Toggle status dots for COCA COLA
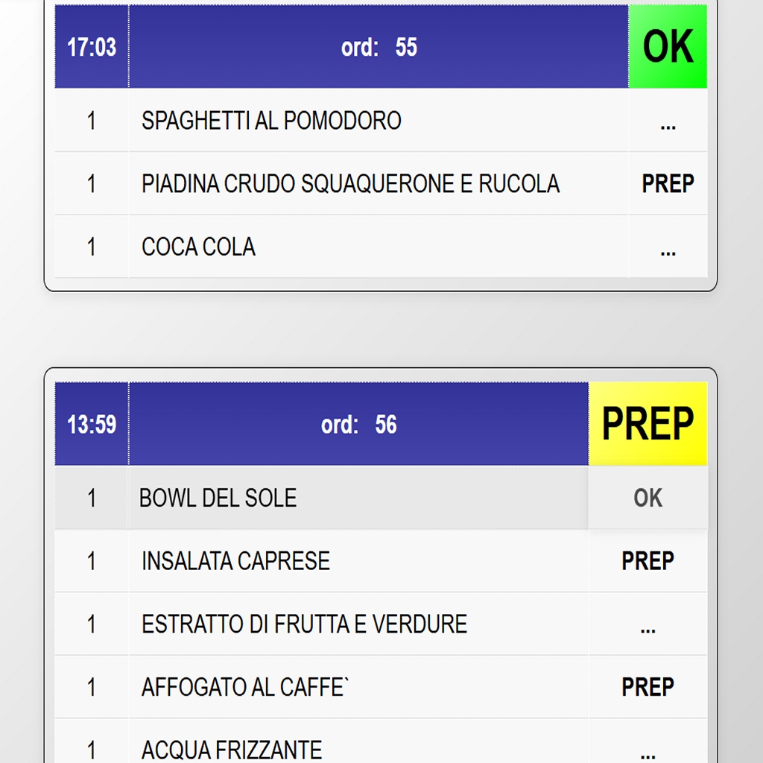763x763 pixels. pos(668,247)
